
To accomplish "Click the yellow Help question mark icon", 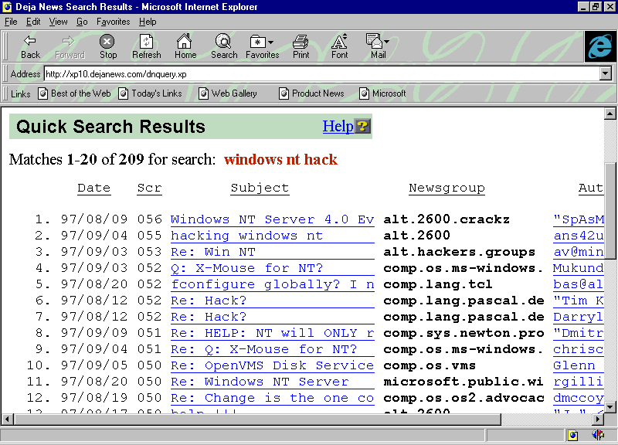I will pyautogui.click(x=362, y=127).
